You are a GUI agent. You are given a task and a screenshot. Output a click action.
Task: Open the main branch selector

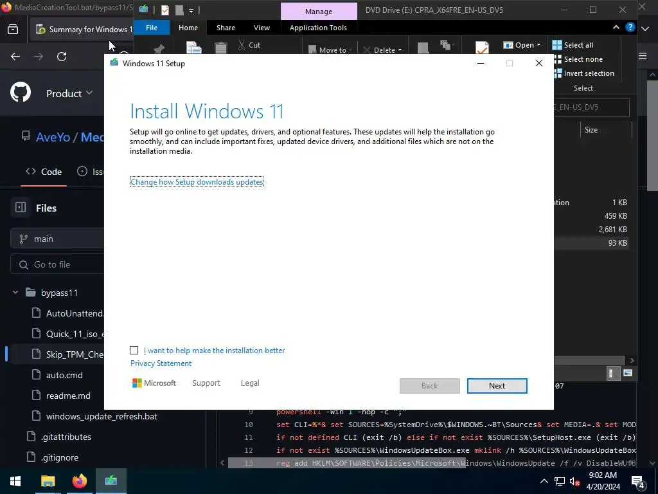point(57,239)
